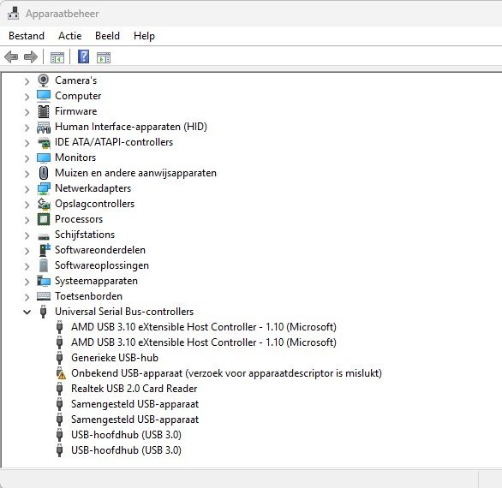The height and width of the screenshot is (488, 502).
Task: Expand the Schijfstations node
Action: (x=27, y=235)
